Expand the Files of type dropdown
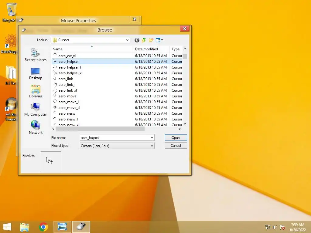 152,146
